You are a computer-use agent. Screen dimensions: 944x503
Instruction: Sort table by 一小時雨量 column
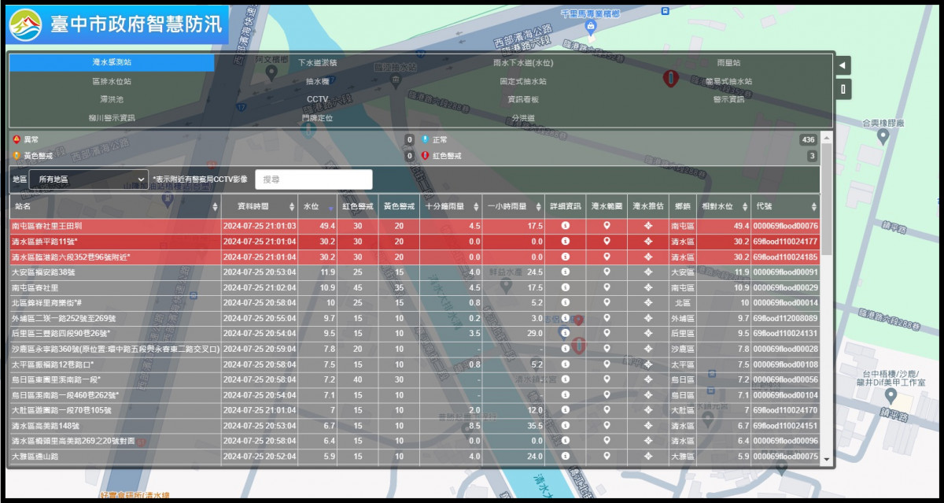(x=514, y=206)
